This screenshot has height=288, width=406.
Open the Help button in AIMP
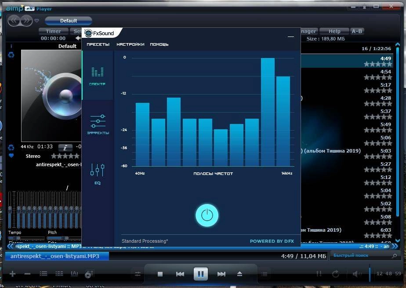(x=334, y=31)
